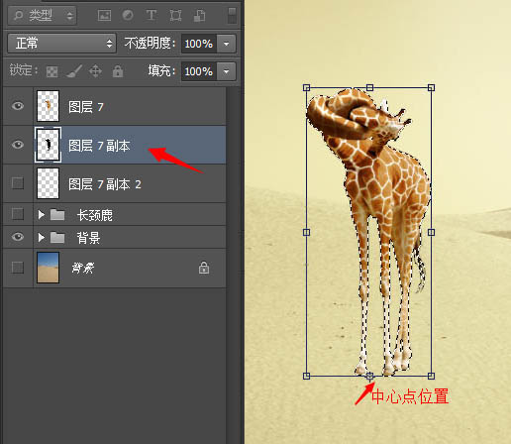511x444 pixels.
Task: Open layer filter 类型 dropdown
Action: point(43,16)
